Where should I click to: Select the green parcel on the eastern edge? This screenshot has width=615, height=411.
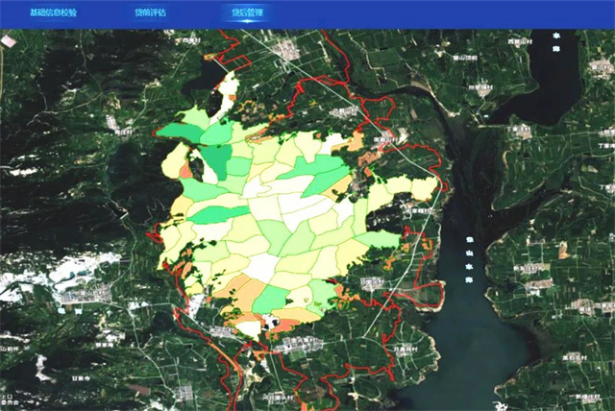point(381,239)
